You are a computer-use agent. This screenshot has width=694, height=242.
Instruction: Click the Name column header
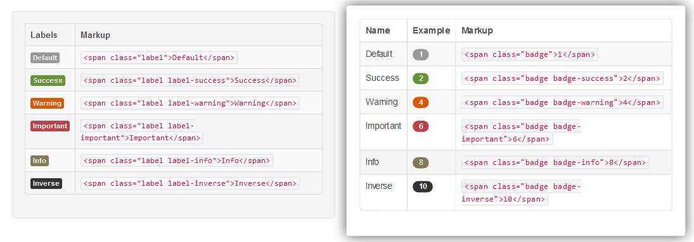(x=378, y=30)
